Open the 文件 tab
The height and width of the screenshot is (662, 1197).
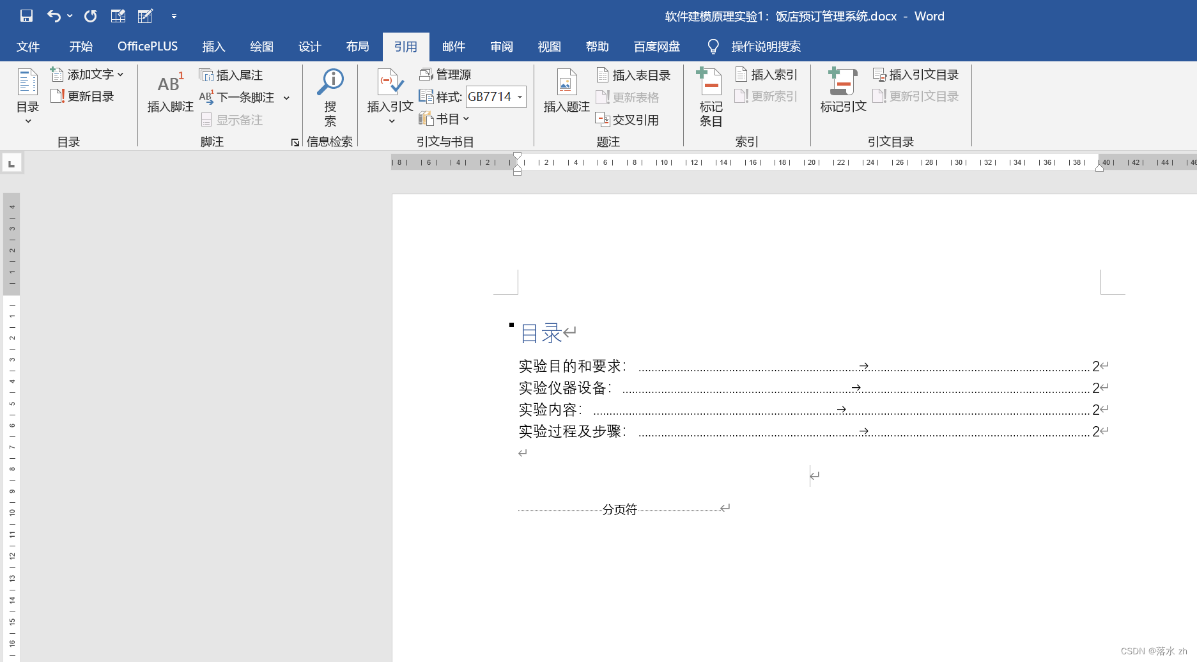tap(28, 47)
